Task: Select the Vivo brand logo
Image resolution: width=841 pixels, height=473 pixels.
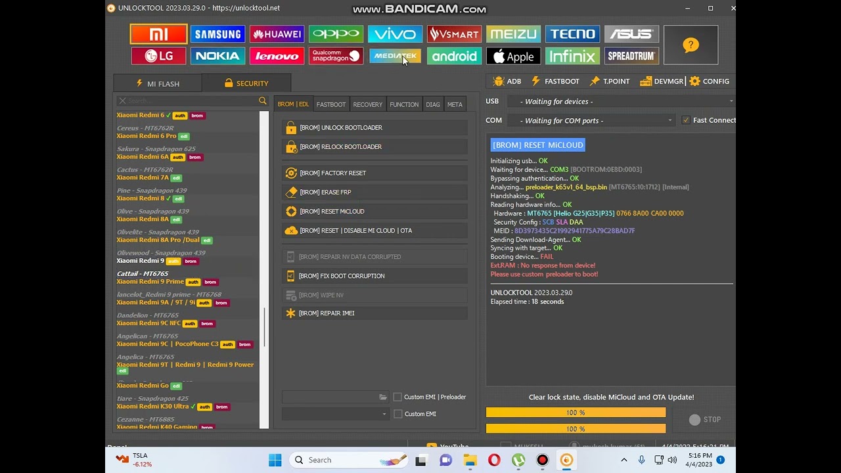Action: pyautogui.click(x=395, y=34)
